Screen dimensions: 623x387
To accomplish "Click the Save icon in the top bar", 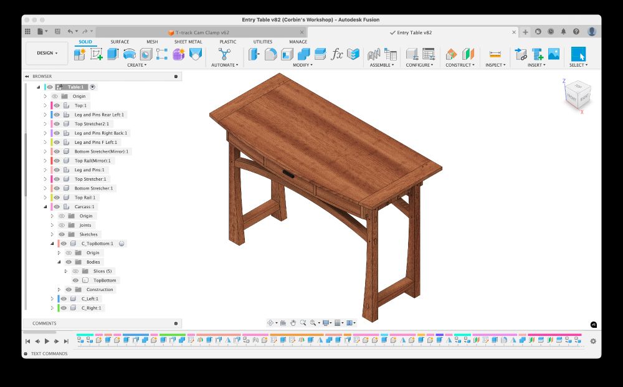I will (57, 32).
